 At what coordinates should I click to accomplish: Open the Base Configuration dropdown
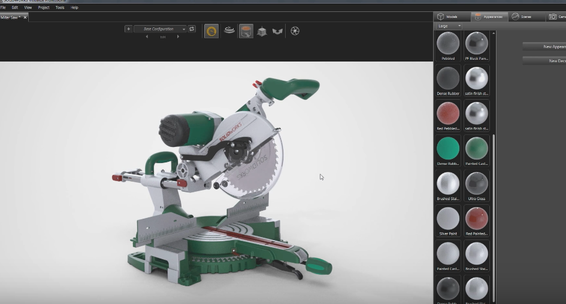pyautogui.click(x=161, y=29)
